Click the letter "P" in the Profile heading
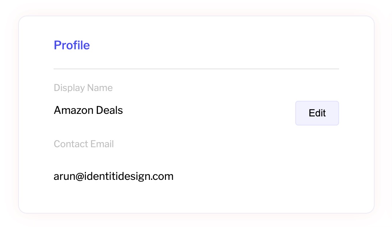The image size is (392, 227). [x=57, y=45]
